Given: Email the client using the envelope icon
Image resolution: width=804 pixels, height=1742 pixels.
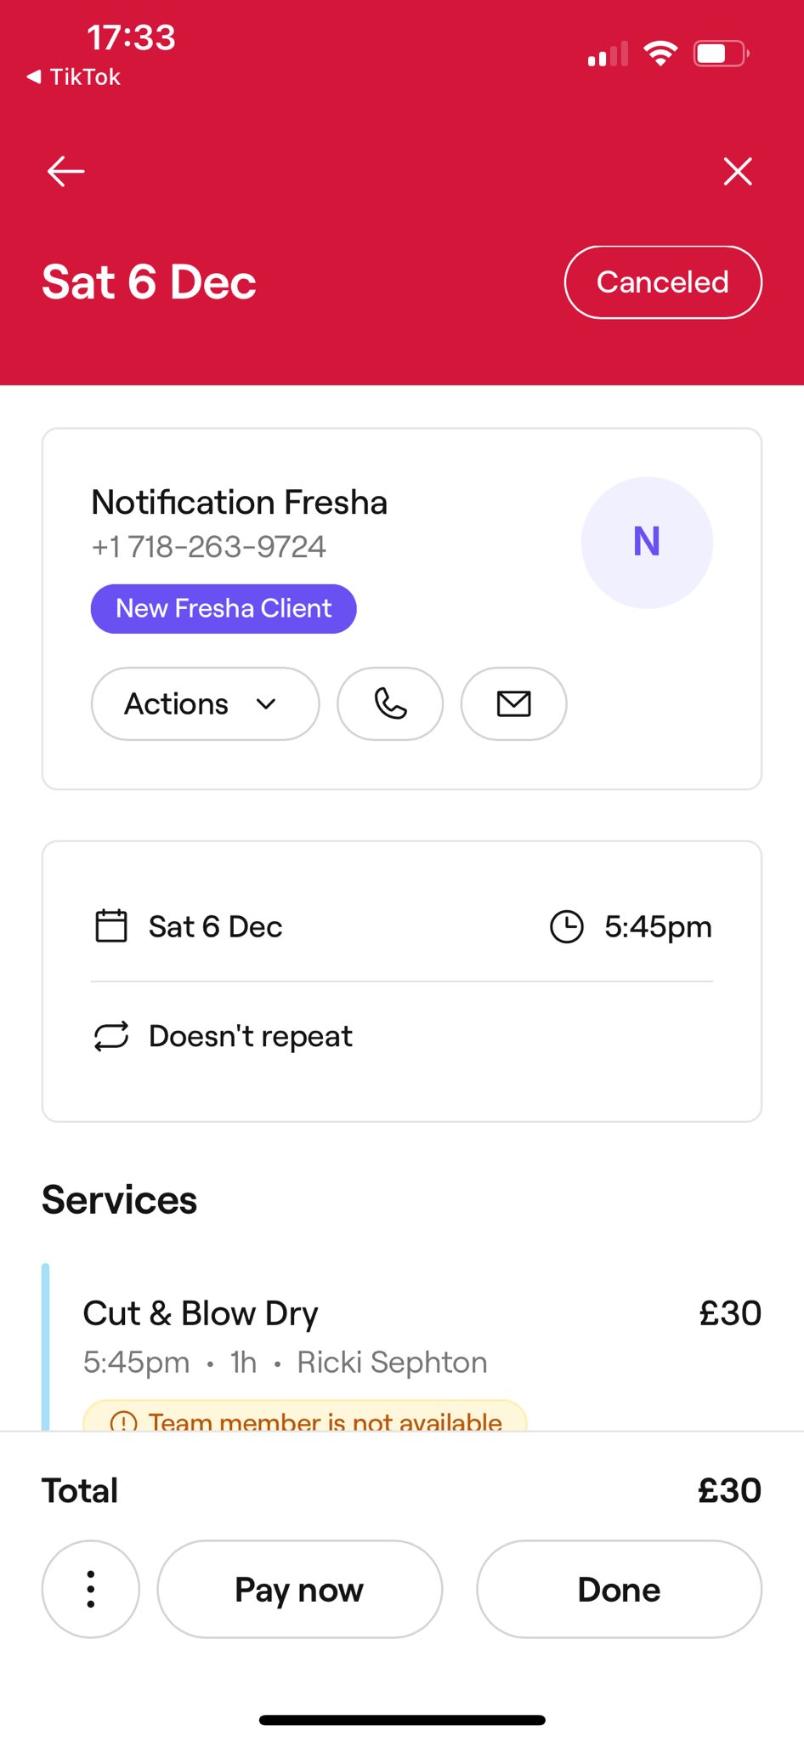Looking at the screenshot, I should coord(513,703).
